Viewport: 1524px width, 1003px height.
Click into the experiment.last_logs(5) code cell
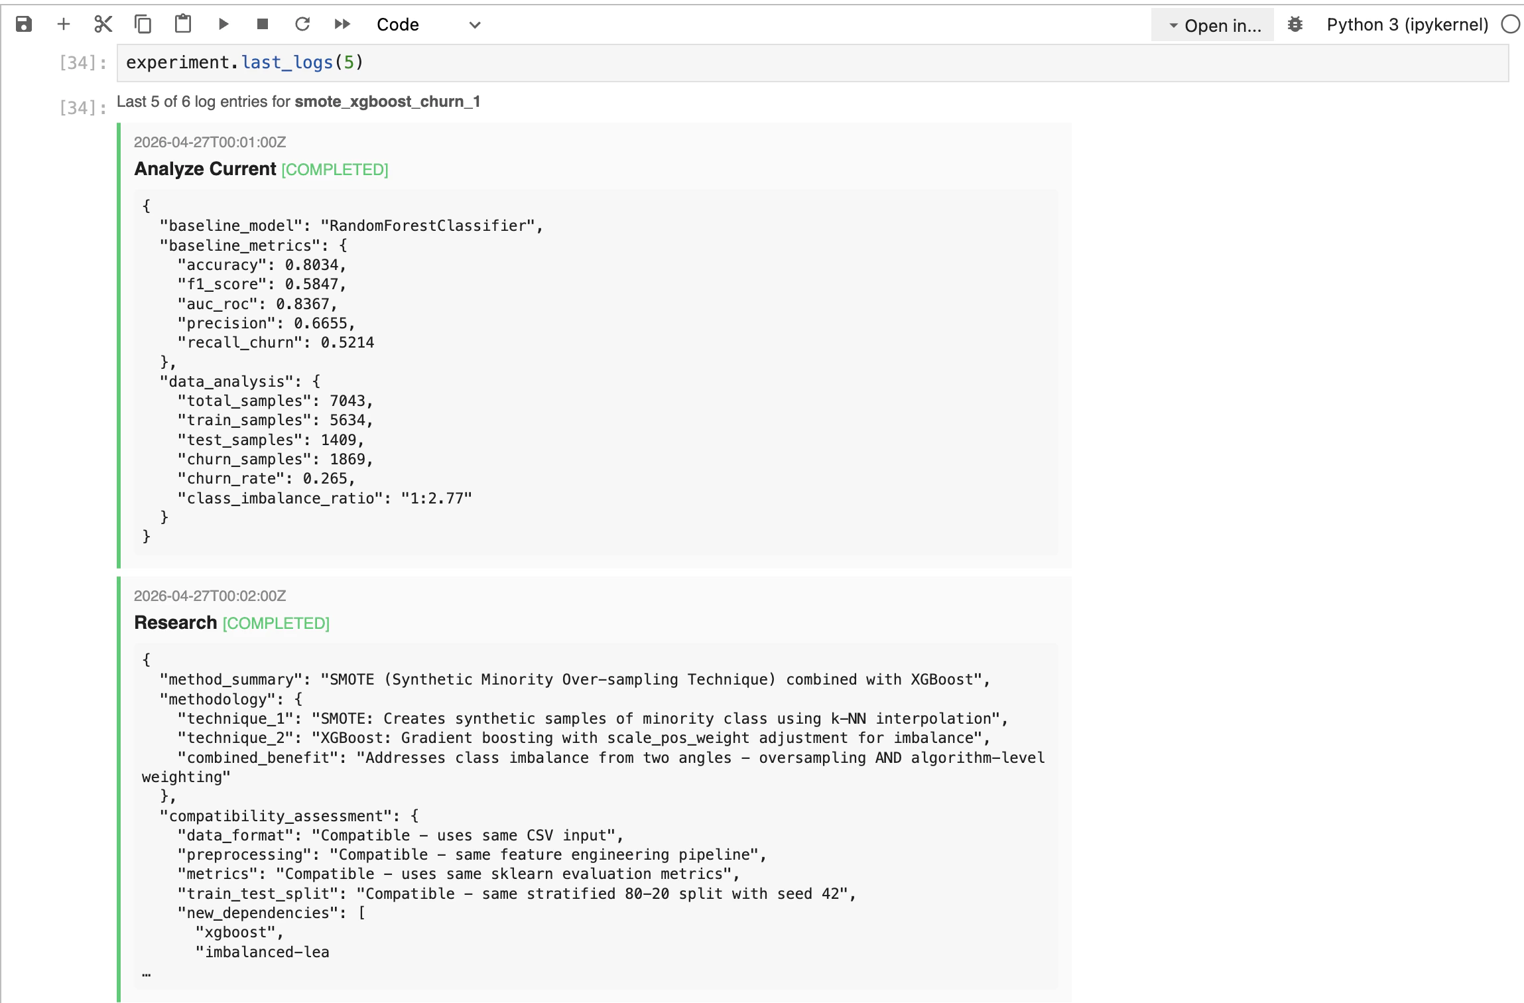(x=812, y=63)
